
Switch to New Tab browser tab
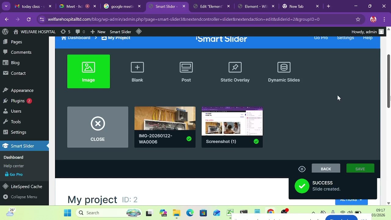click(x=301, y=6)
